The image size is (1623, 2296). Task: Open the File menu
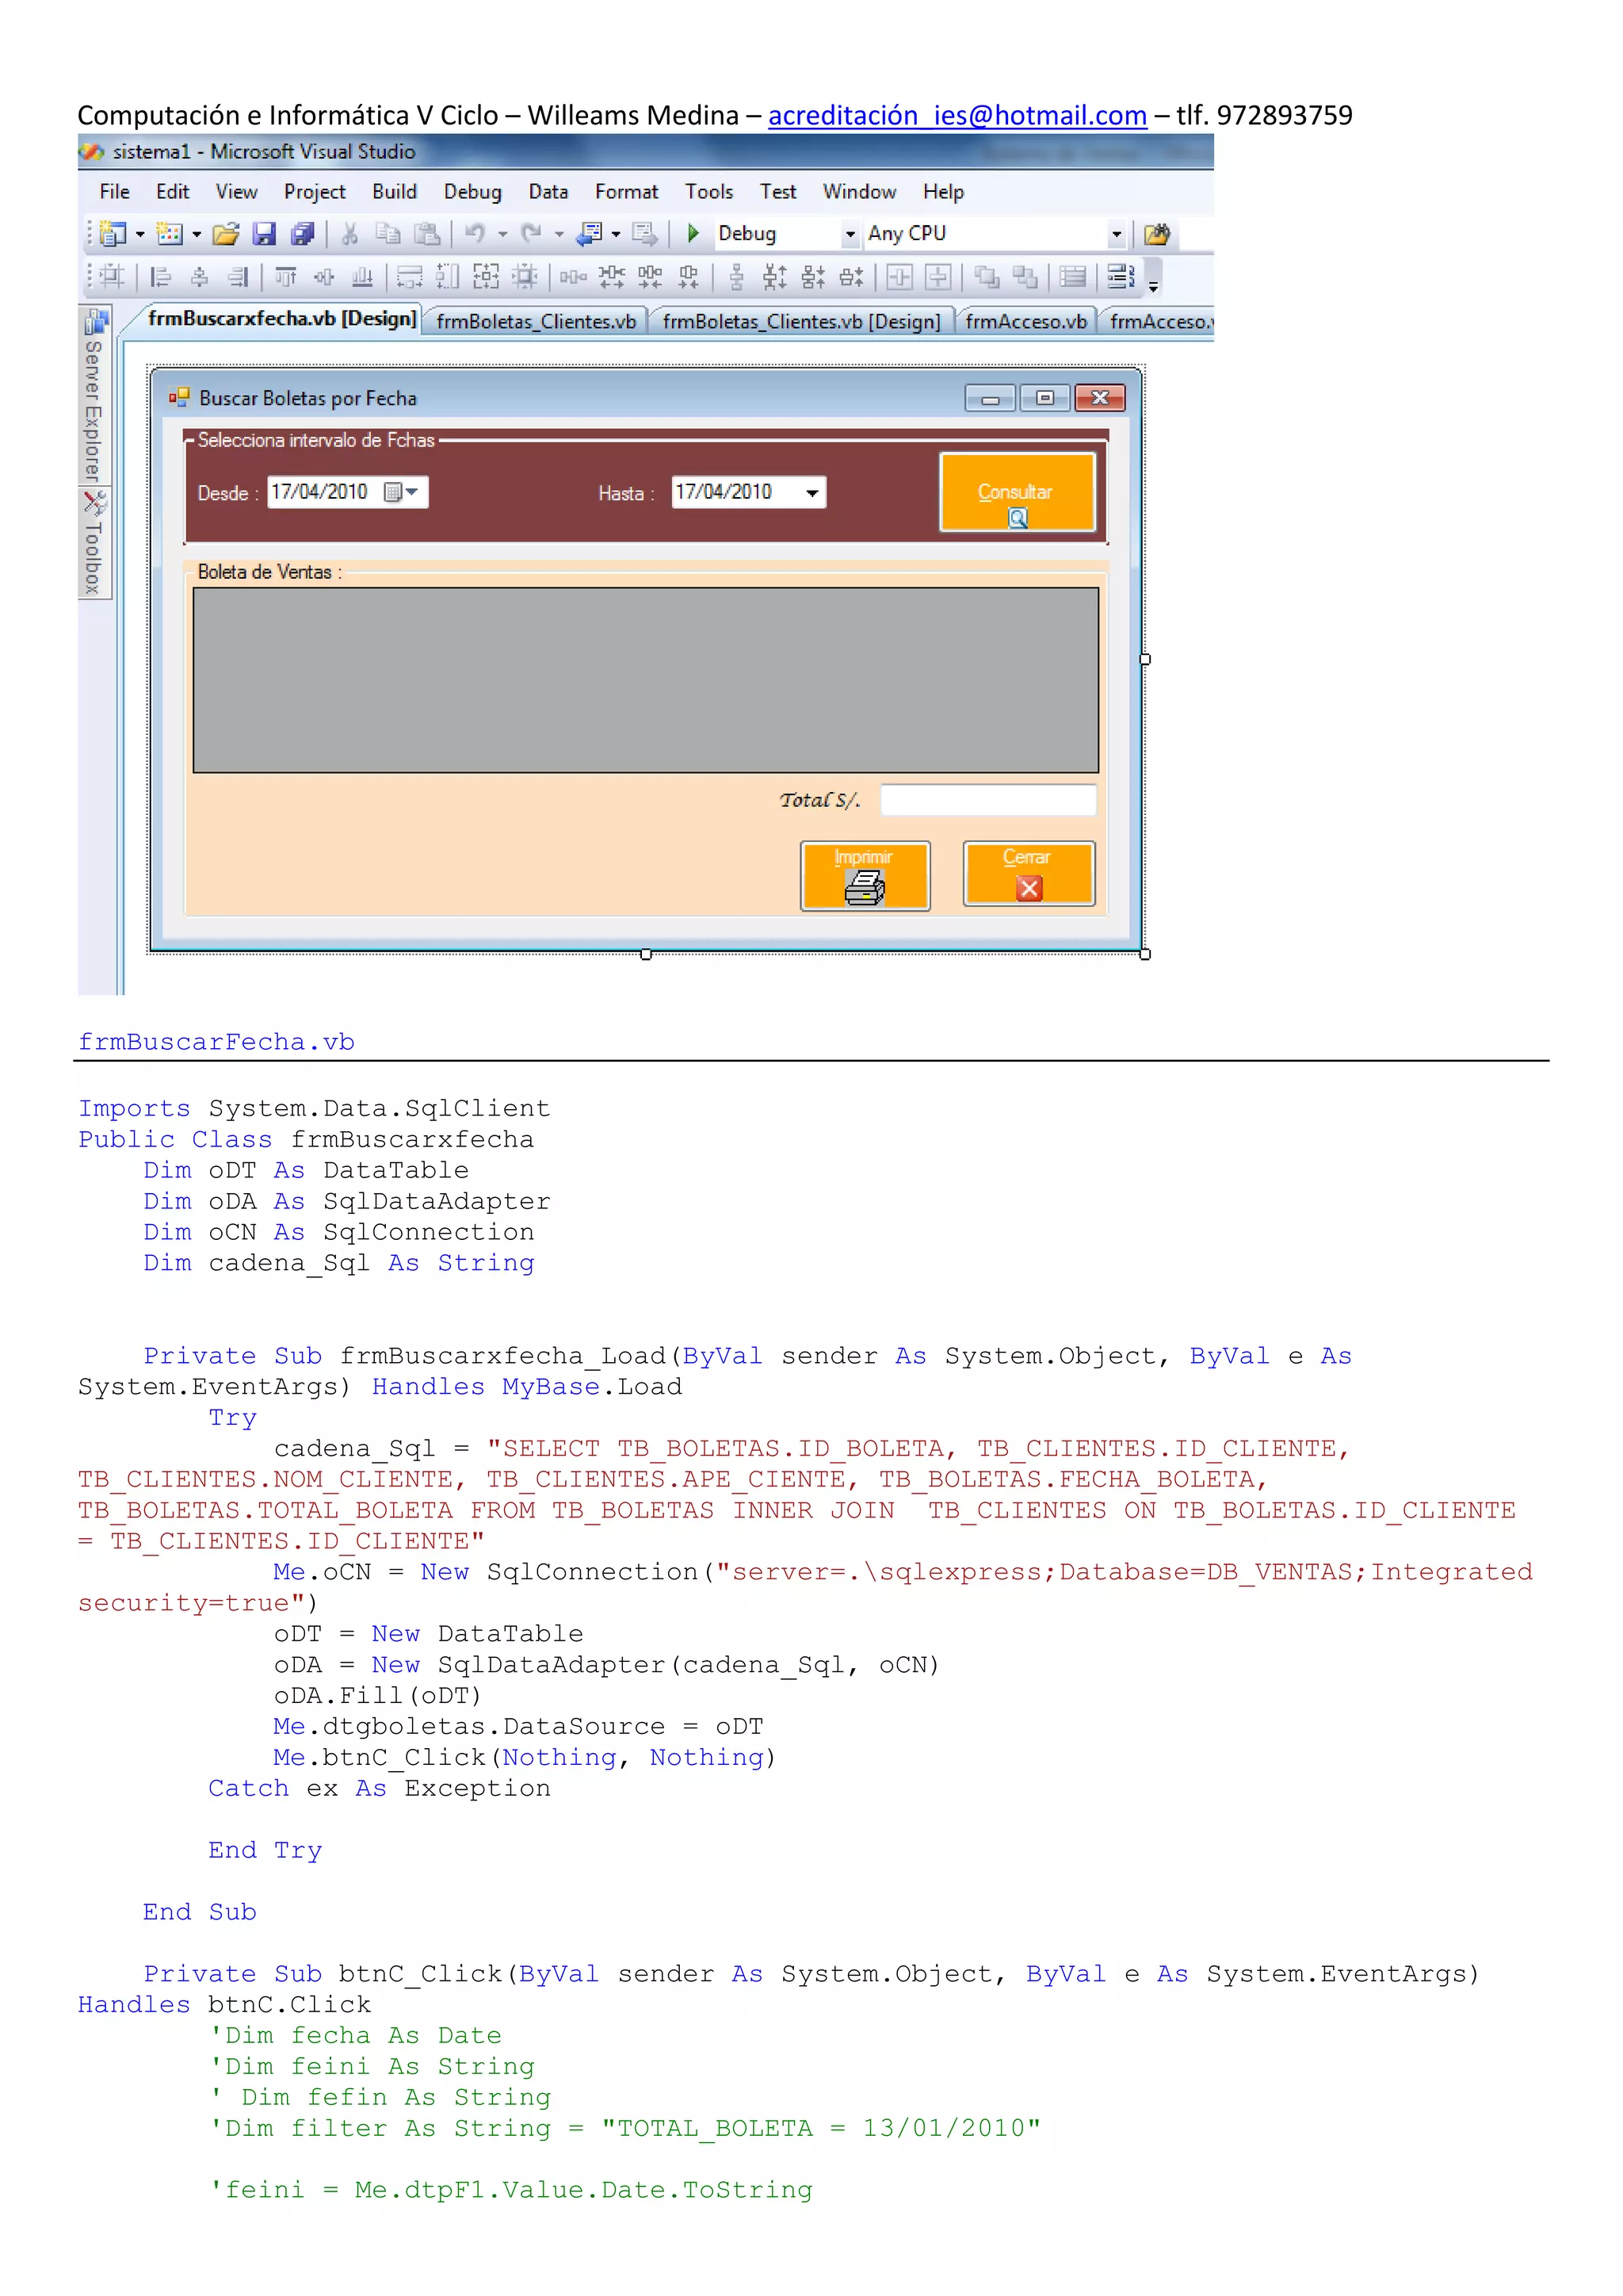115,191
